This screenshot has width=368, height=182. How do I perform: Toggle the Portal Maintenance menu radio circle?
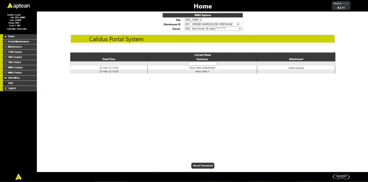coord(6,42)
